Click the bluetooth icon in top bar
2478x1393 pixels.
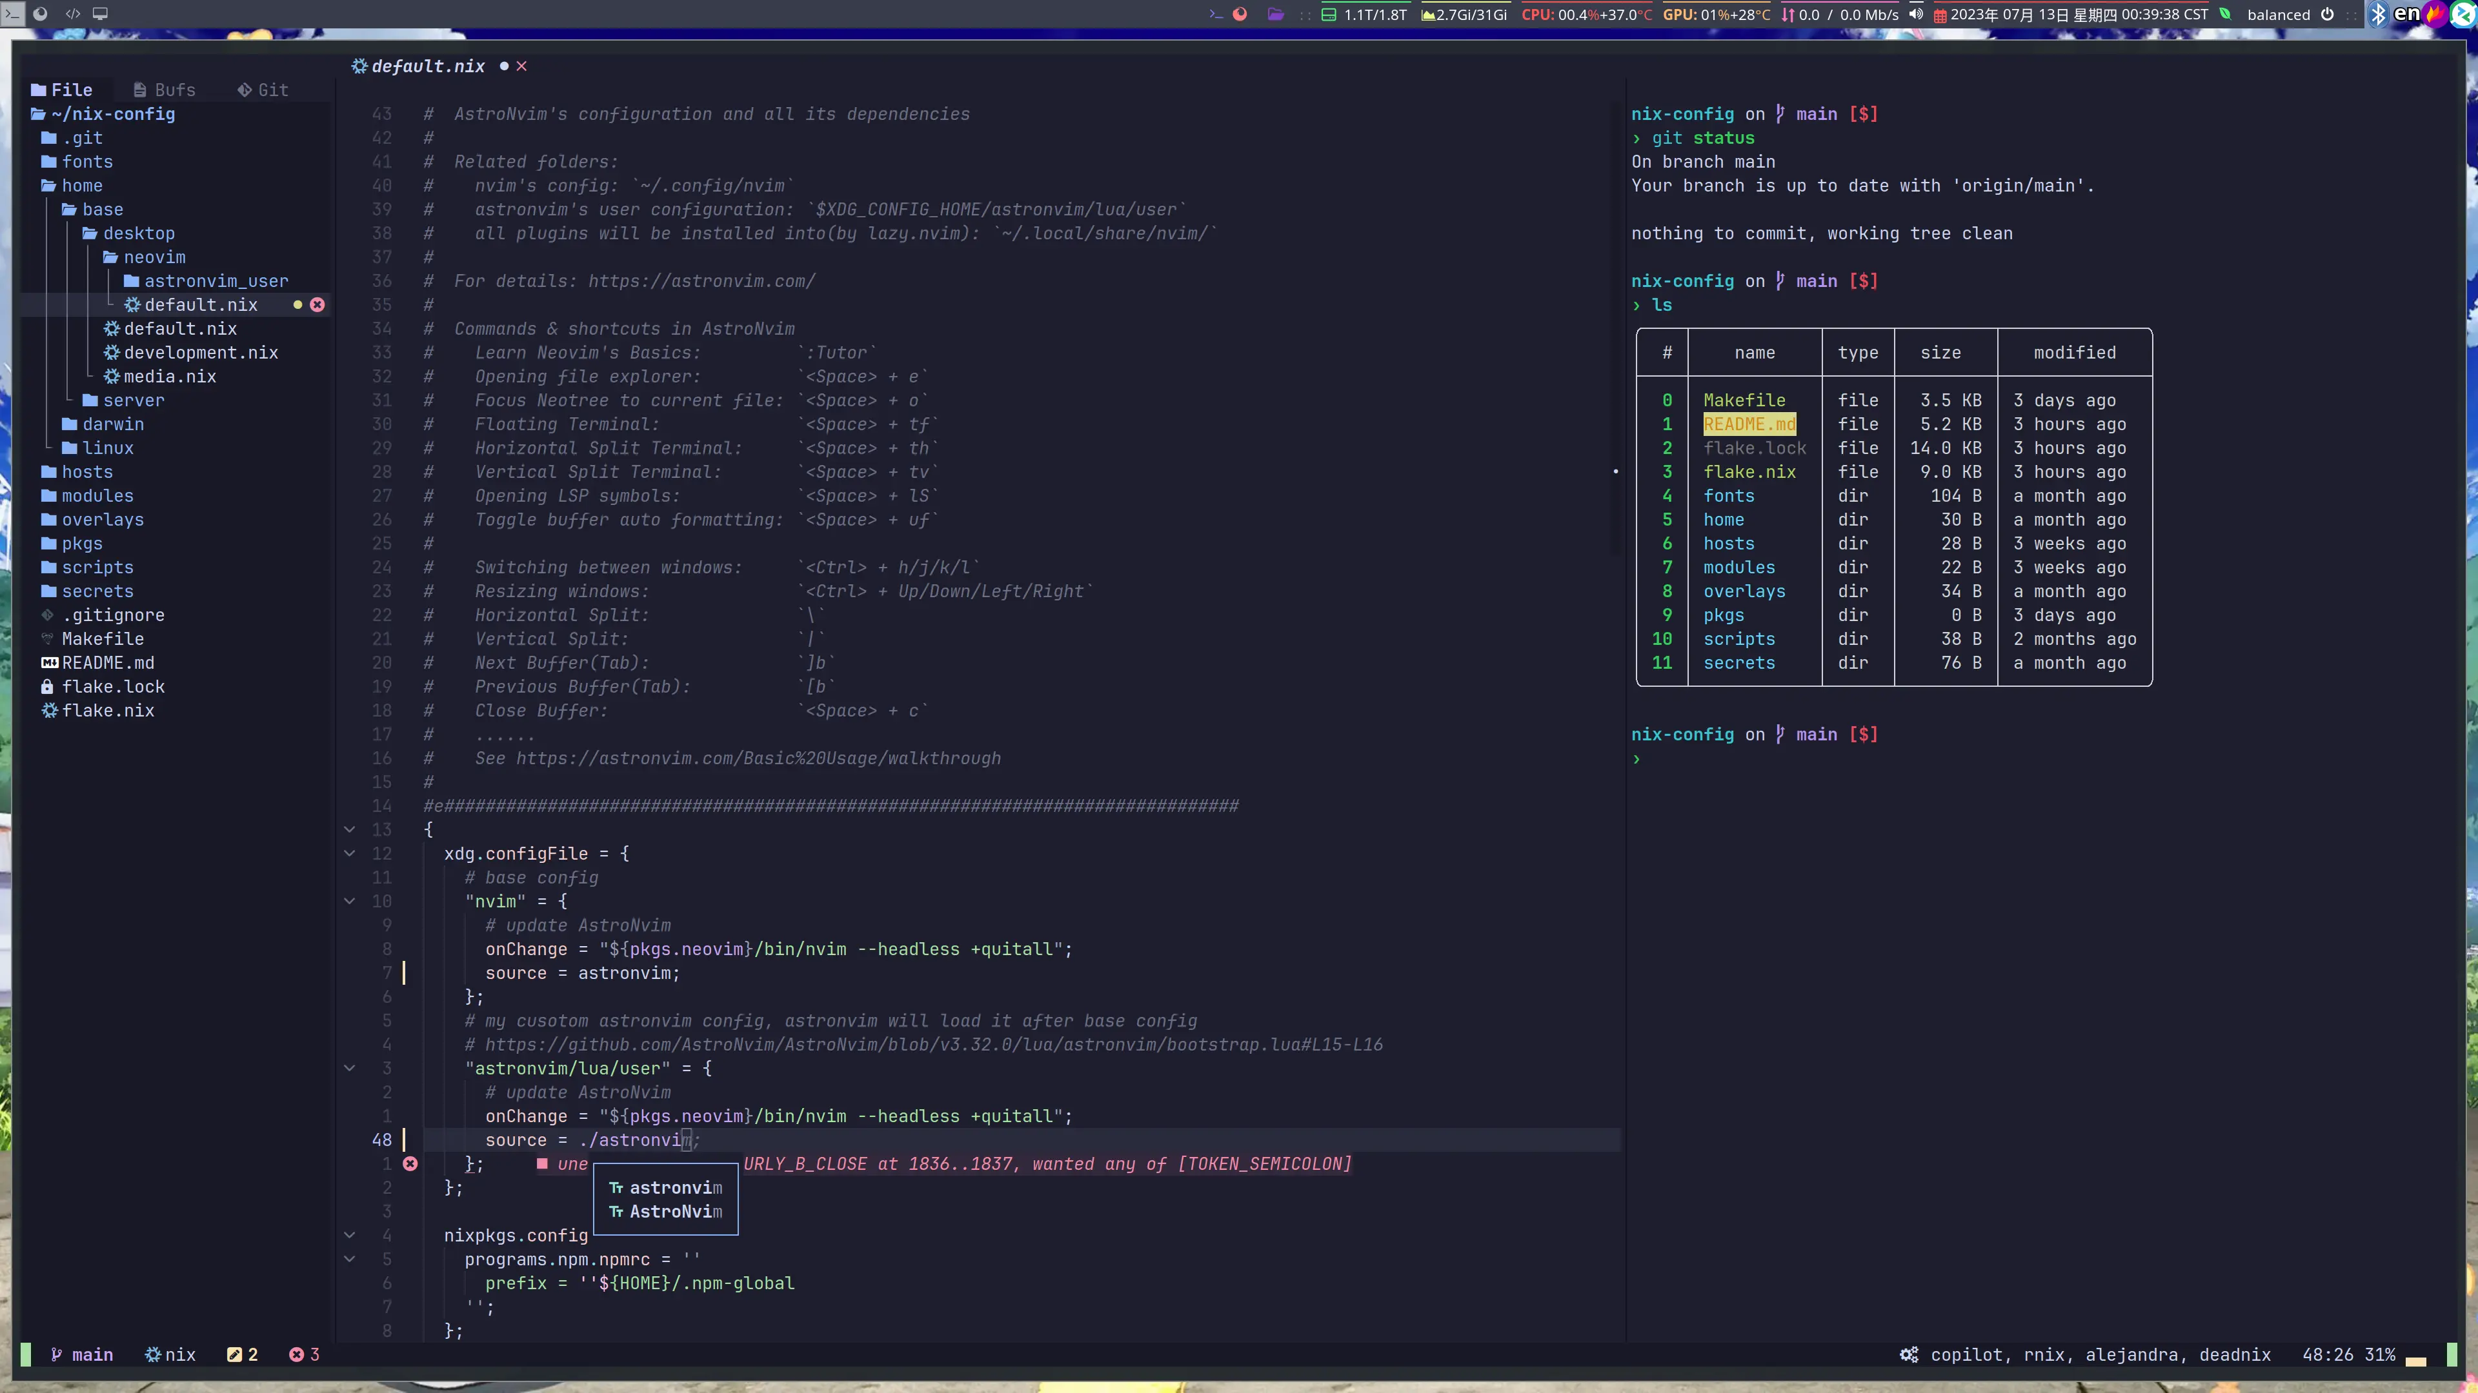[2378, 14]
